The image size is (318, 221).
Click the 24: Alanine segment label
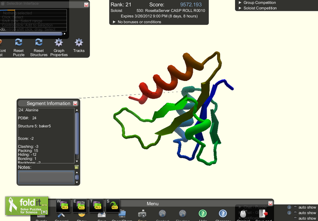(28, 110)
